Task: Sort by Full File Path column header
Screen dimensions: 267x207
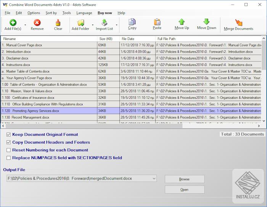Action: (208, 39)
